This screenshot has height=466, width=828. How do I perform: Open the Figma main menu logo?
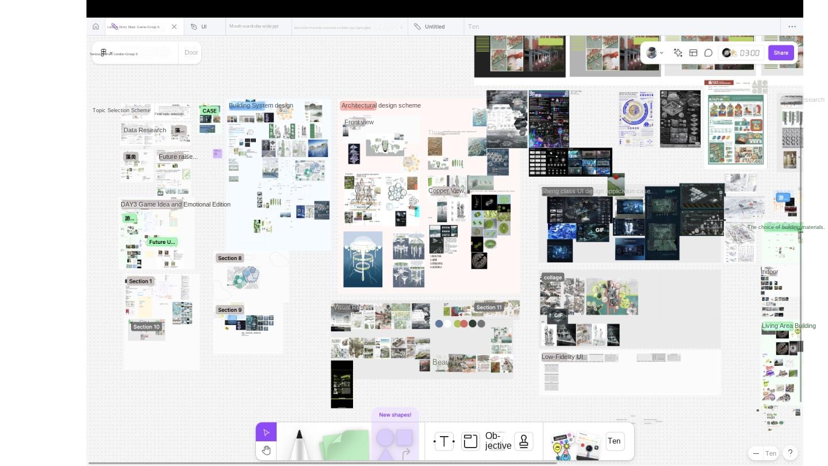(103, 52)
